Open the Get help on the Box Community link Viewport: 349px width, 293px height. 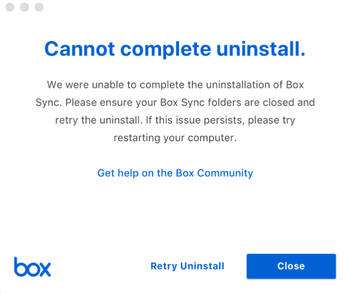(x=175, y=173)
